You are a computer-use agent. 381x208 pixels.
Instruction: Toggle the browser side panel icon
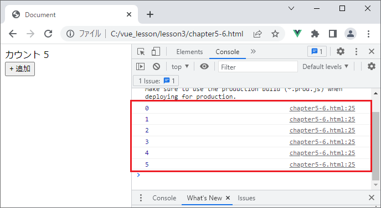pyautogui.click(x=333, y=34)
